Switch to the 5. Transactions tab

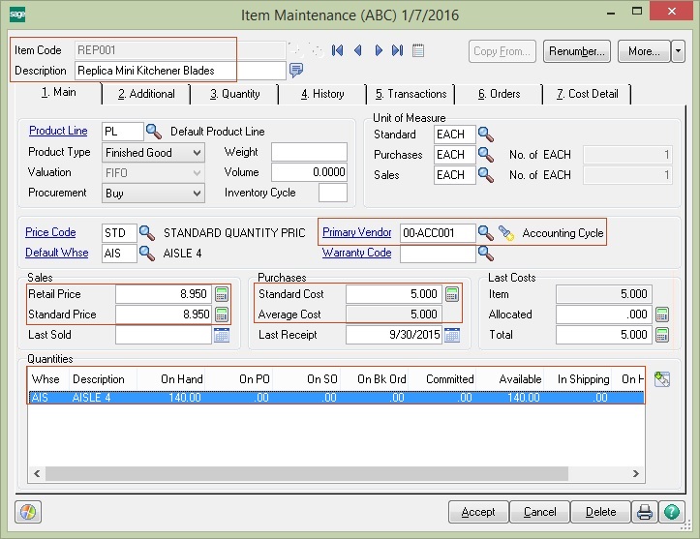(411, 94)
